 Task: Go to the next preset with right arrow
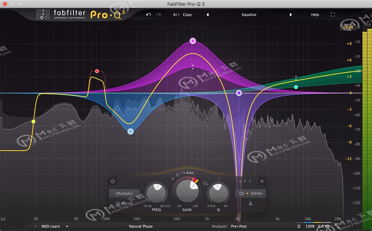290,15
